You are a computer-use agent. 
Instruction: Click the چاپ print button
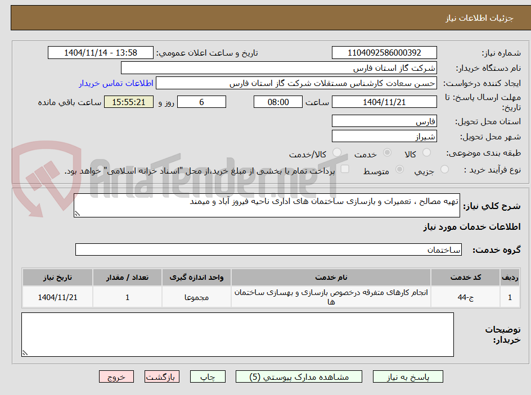pyautogui.click(x=208, y=376)
